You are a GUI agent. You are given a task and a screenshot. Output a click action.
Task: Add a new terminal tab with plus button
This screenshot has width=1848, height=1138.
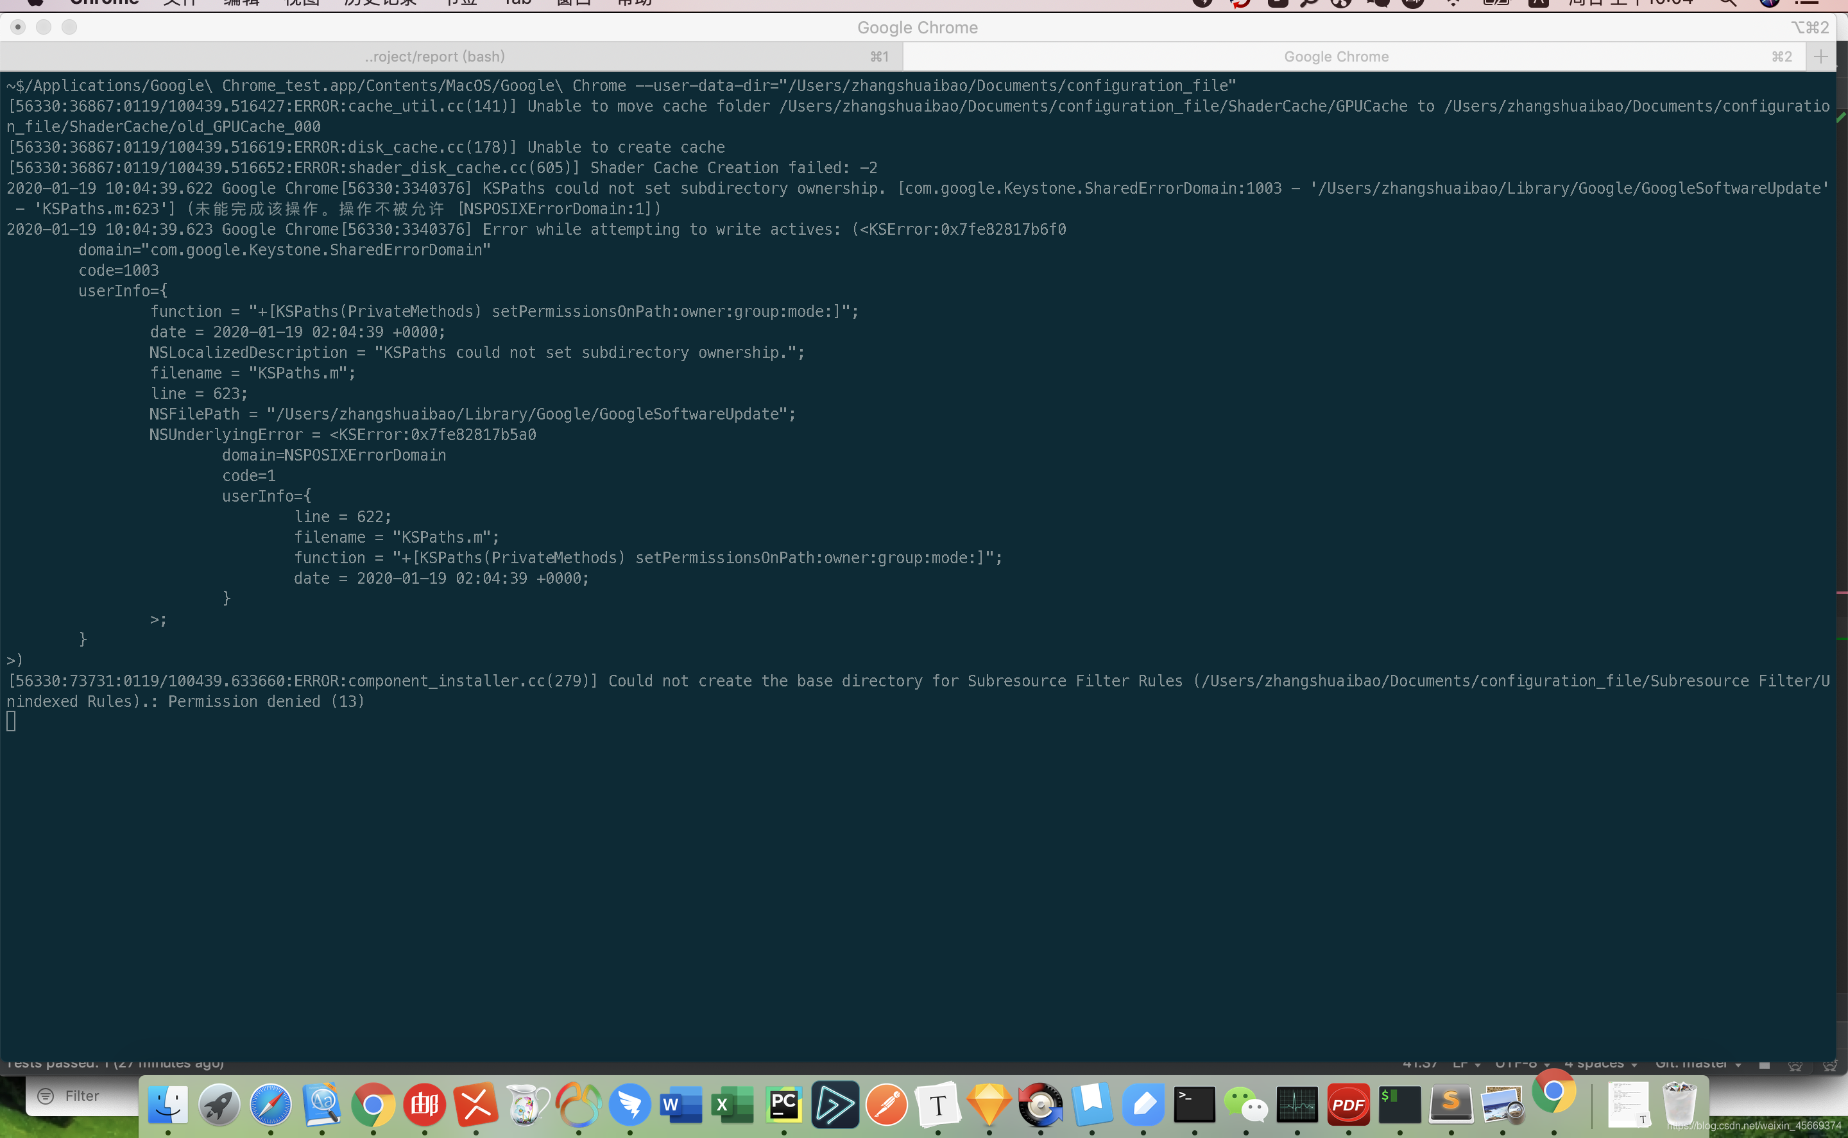pos(1821,56)
